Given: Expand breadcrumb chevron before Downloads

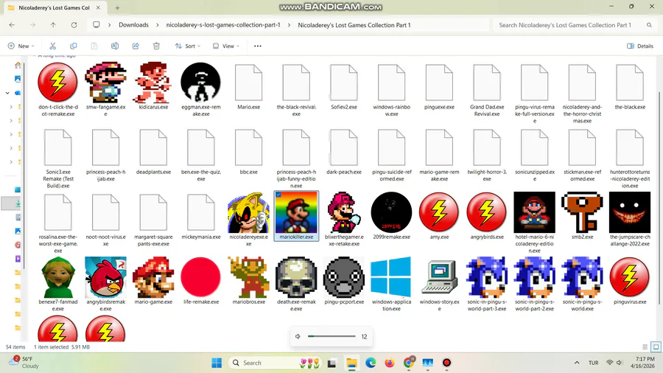Looking at the screenshot, I should pyautogui.click(x=110, y=25).
